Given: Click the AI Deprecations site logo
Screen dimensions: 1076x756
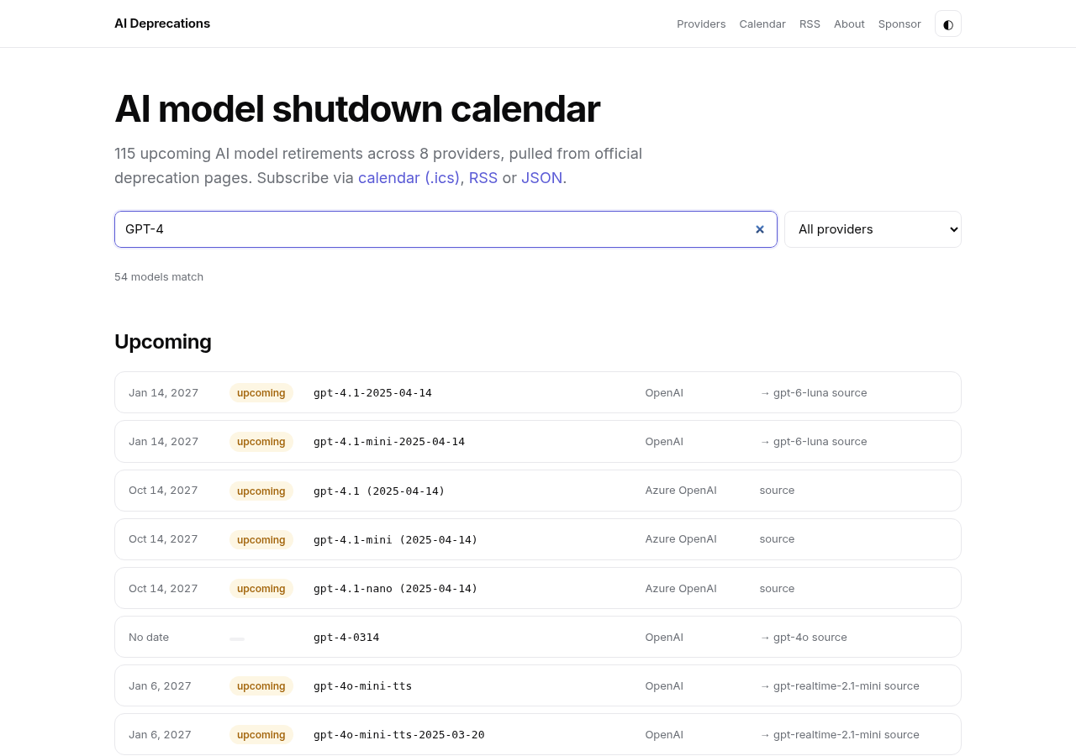Looking at the screenshot, I should pos(162,24).
